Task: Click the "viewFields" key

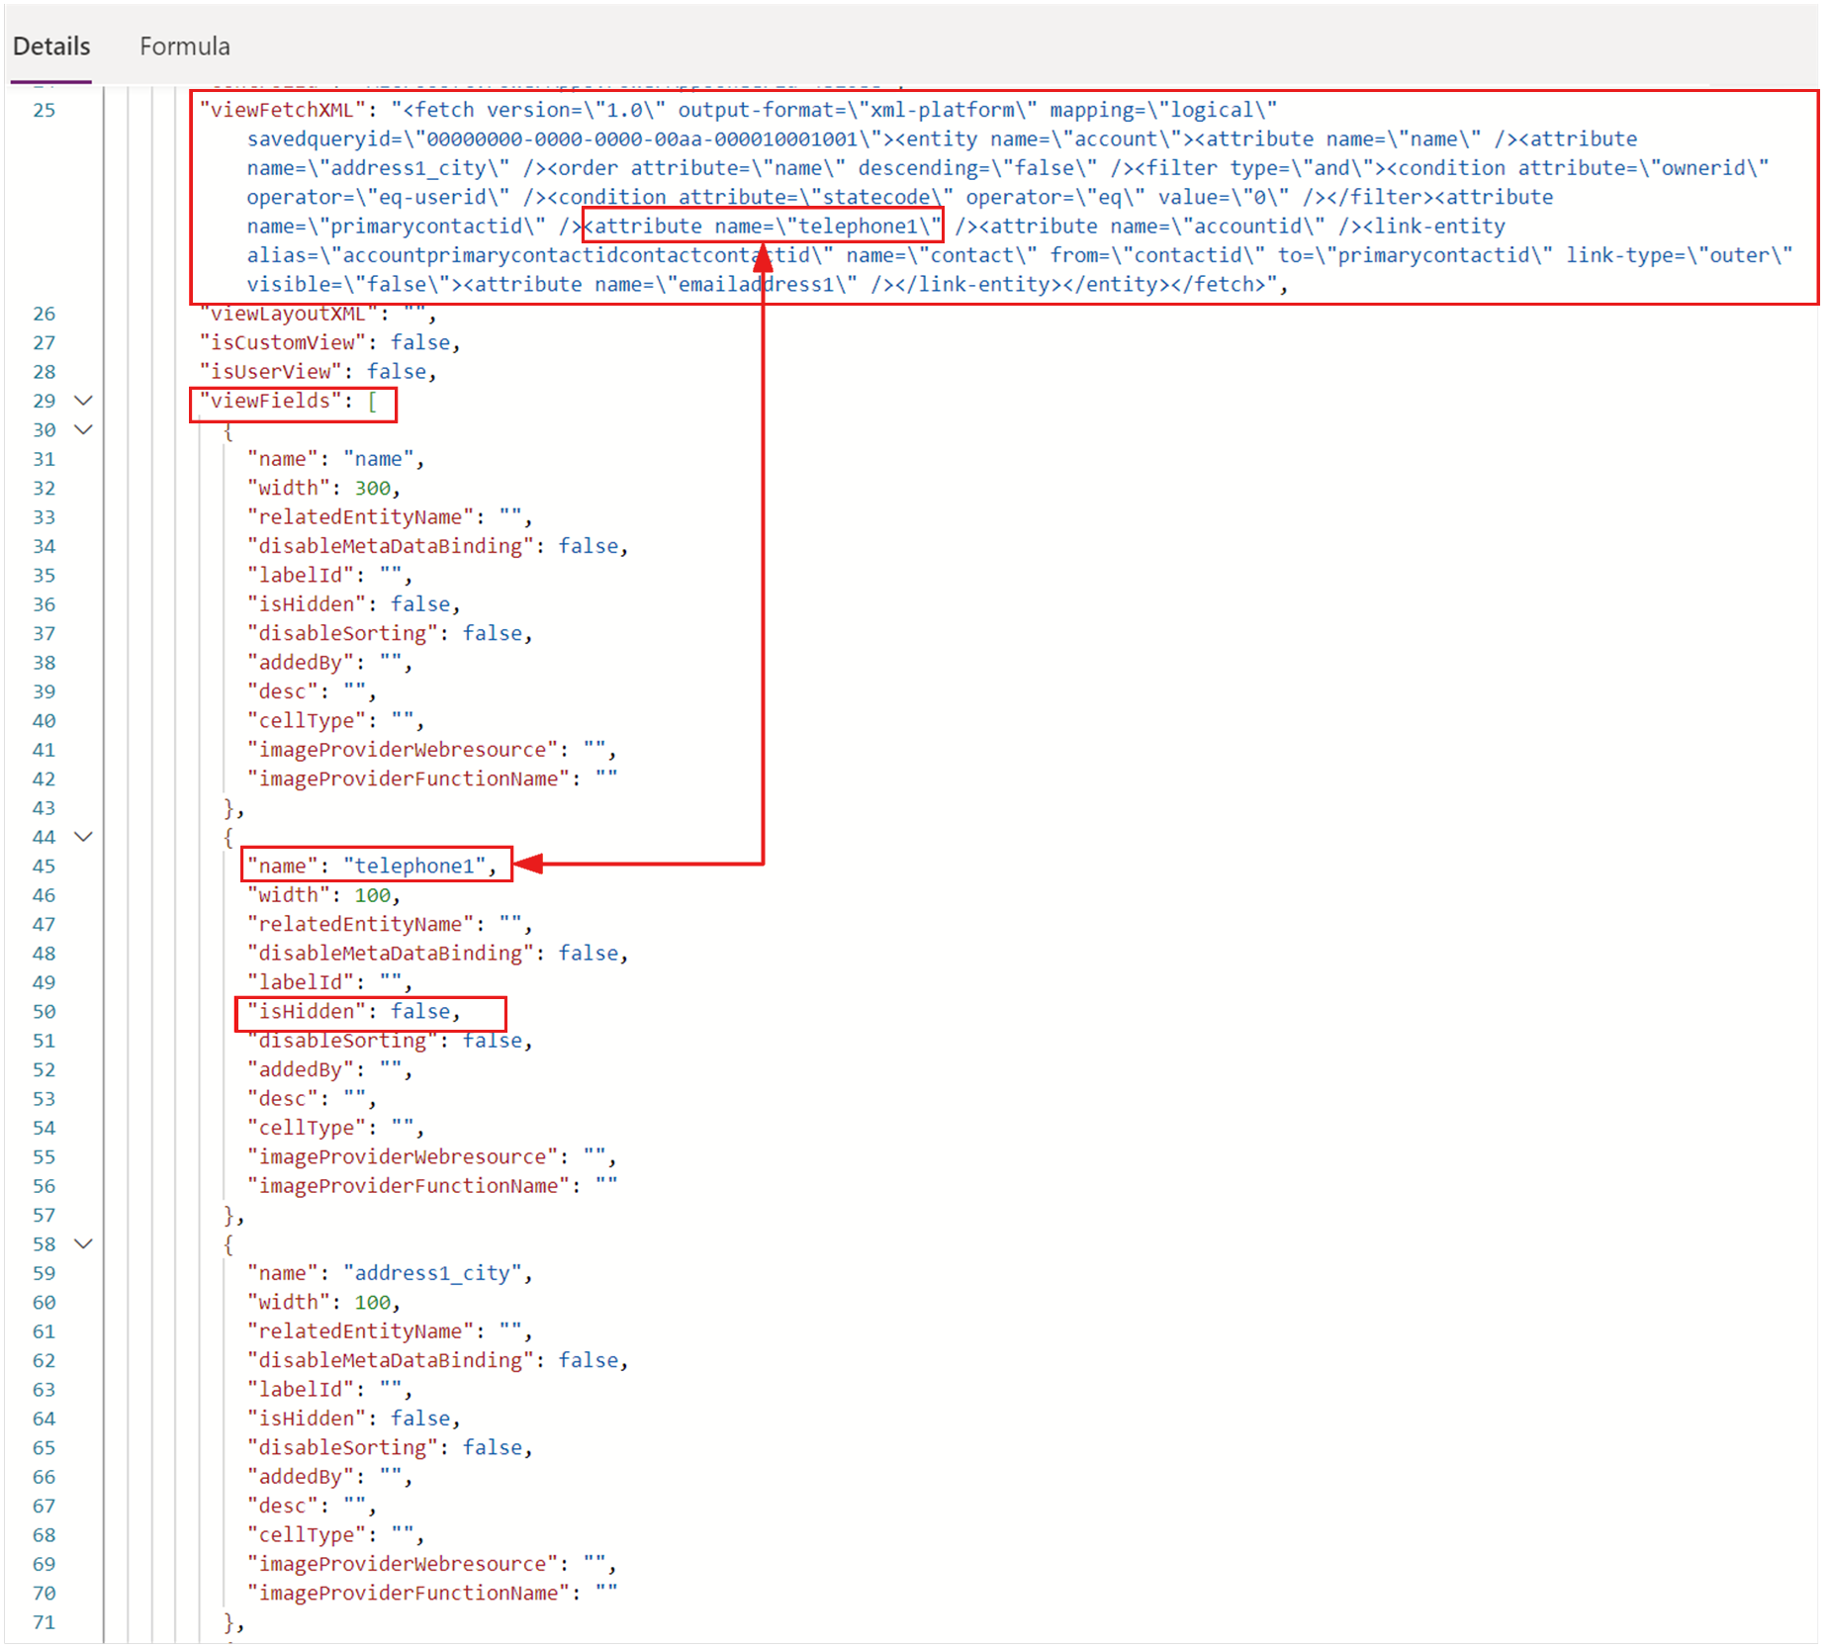Action: point(270,401)
